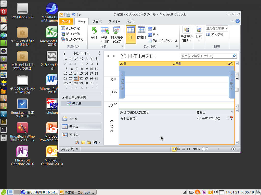Viewport: 261px width, 195px height.
Task: Open the New Items (新しいアイテム) dropdown
Action: click(73, 39)
